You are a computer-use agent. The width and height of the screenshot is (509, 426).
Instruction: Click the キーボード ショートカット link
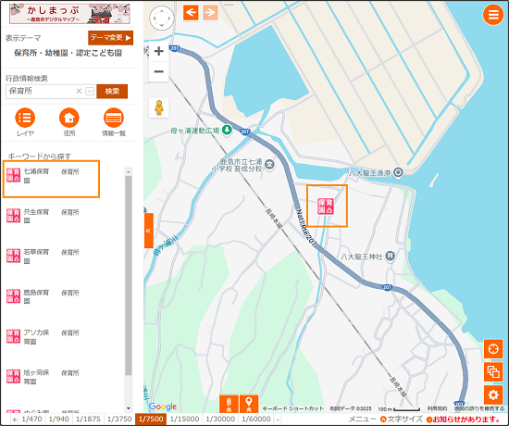coord(293,408)
